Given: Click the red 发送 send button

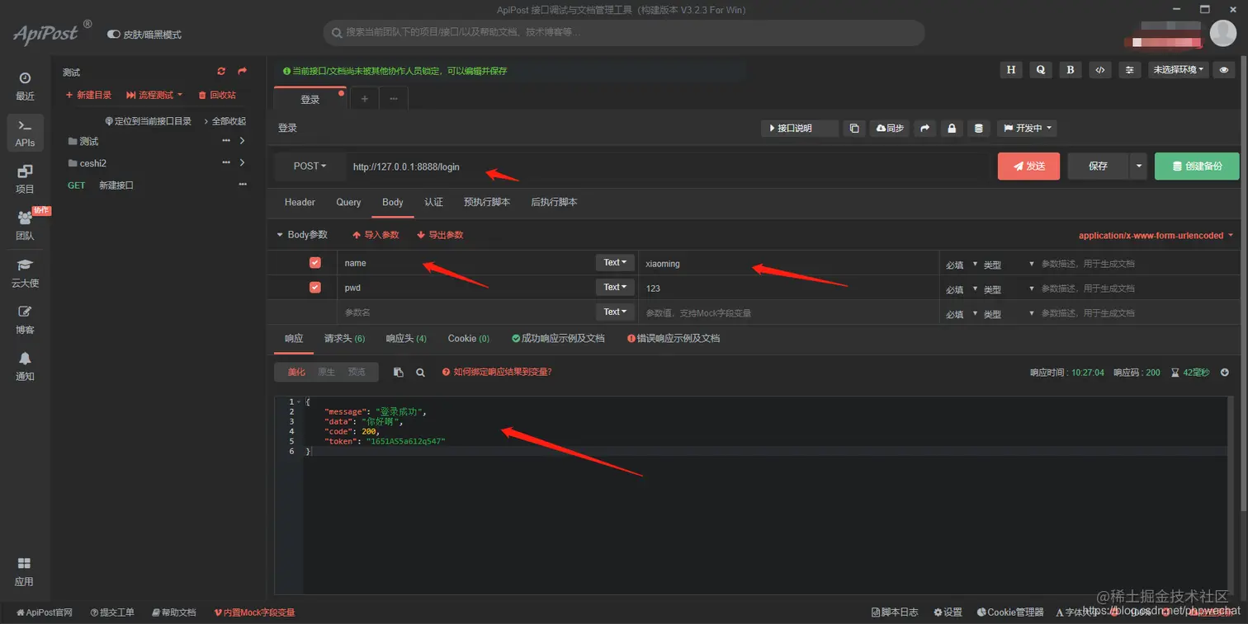Looking at the screenshot, I should coord(1028,166).
